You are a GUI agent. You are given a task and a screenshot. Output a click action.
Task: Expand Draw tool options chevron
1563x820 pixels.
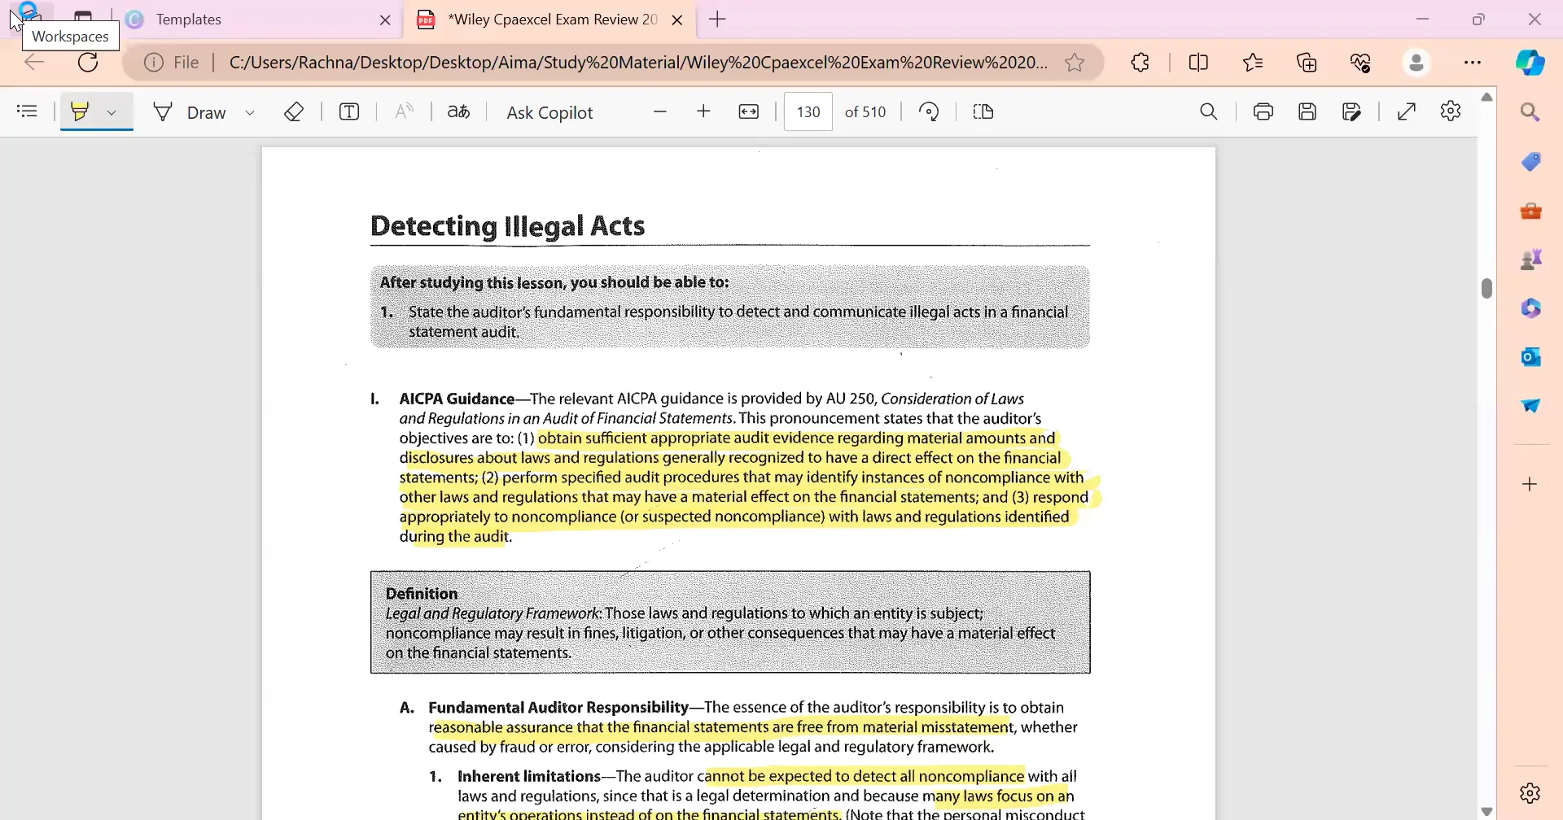(250, 112)
